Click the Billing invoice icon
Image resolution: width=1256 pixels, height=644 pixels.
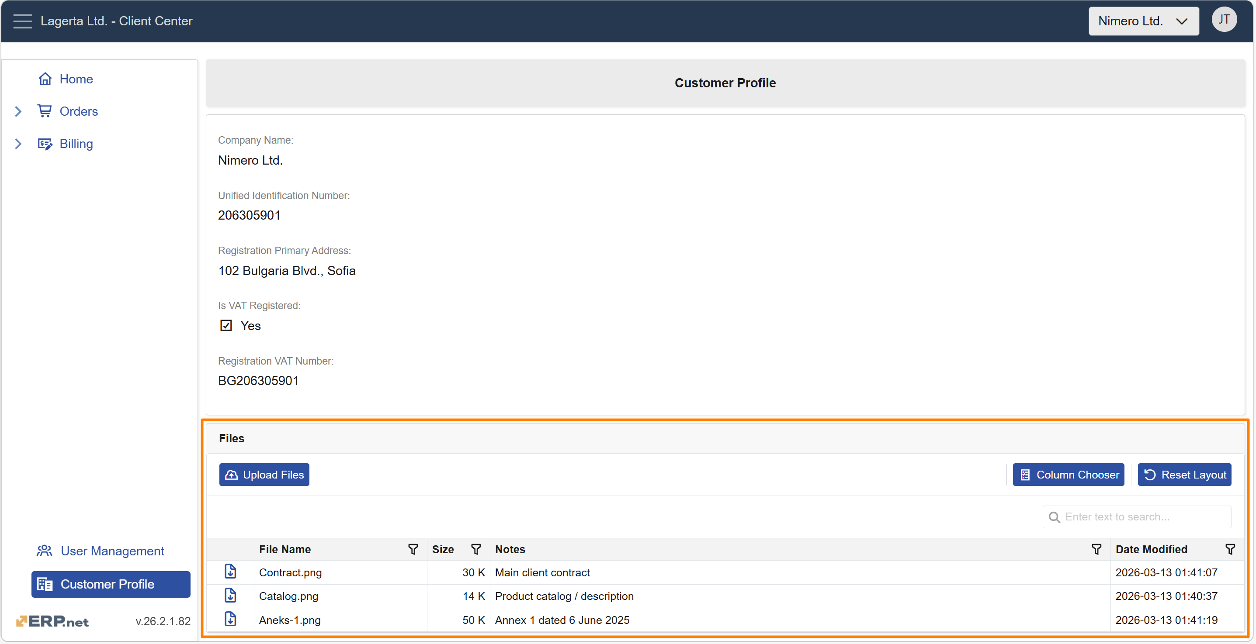[x=45, y=143]
